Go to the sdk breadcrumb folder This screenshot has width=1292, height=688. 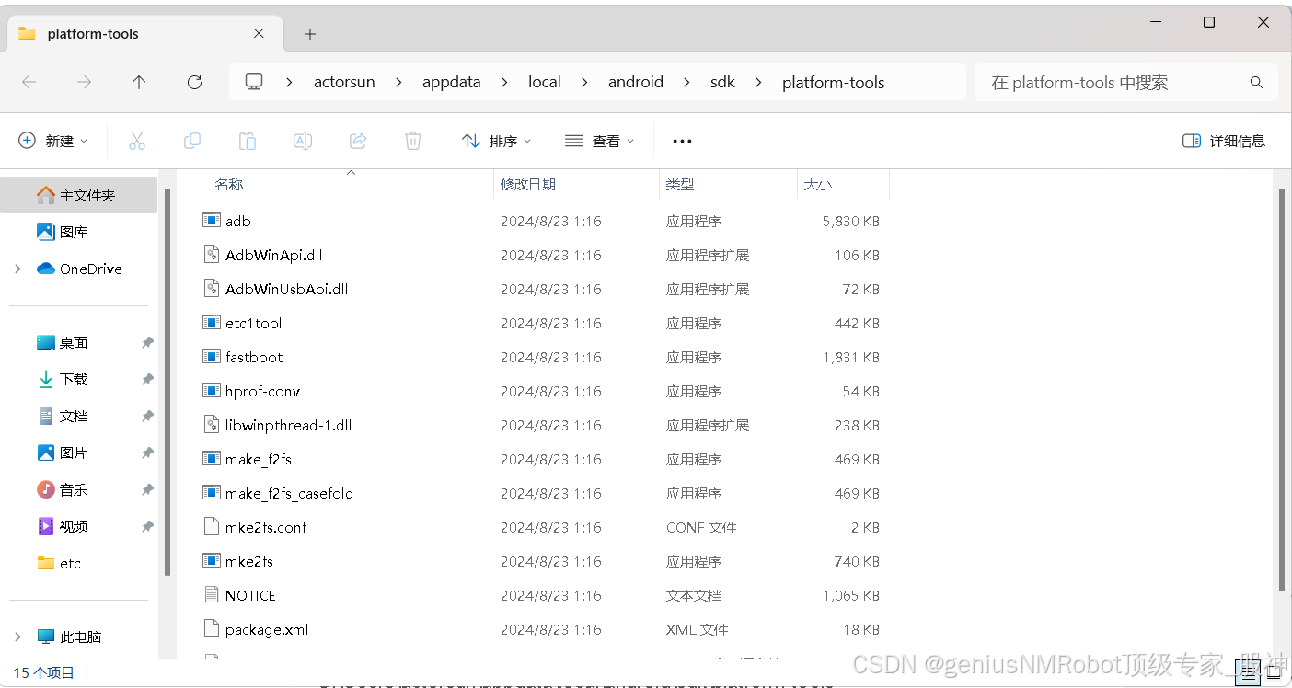coord(722,81)
